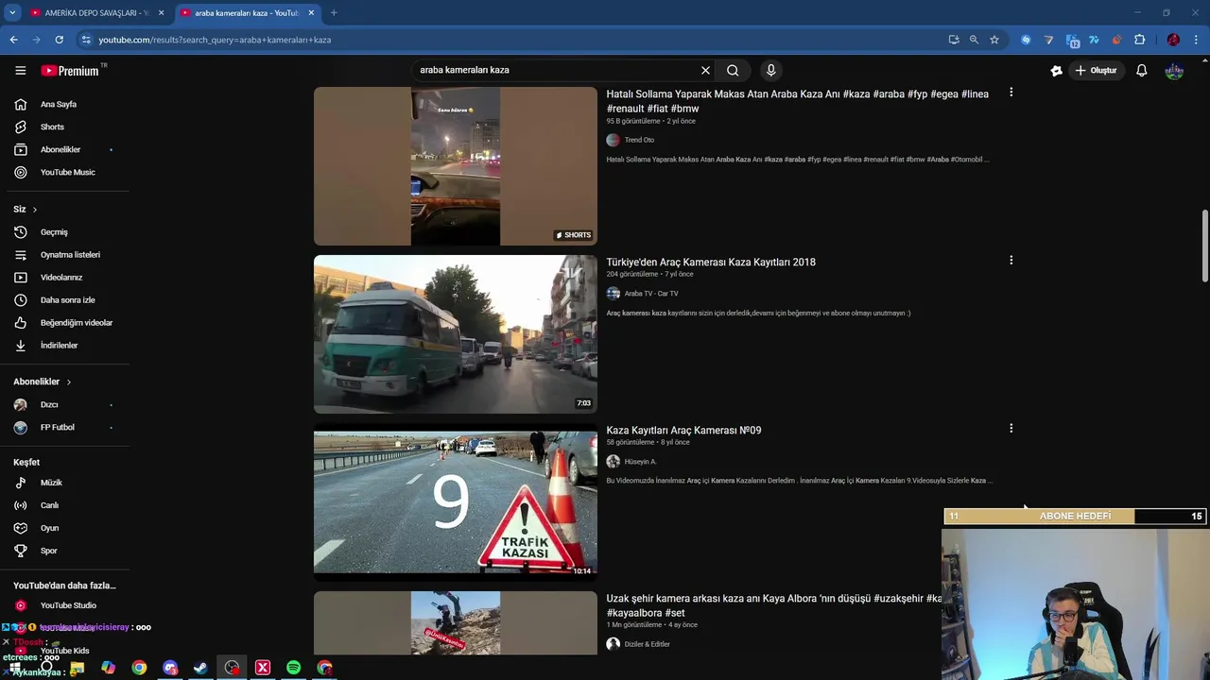1210x680 pixels.
Task: Open the YouTube account avatar menu
Action: click(x=1174, y=70)
